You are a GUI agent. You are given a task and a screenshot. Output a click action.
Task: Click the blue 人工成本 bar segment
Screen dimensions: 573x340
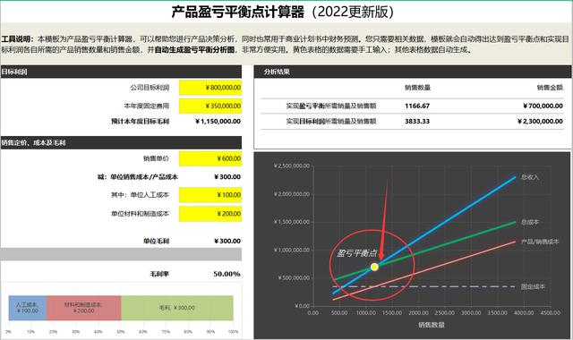pos(28,308)
